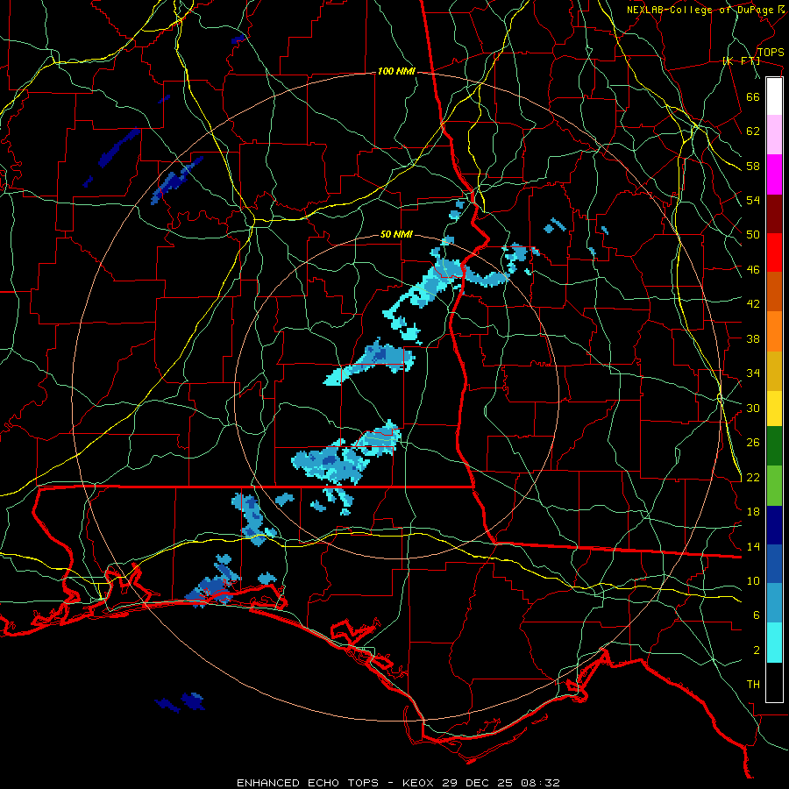
Task: Click the "50" legend value
Action: point(753,235)
